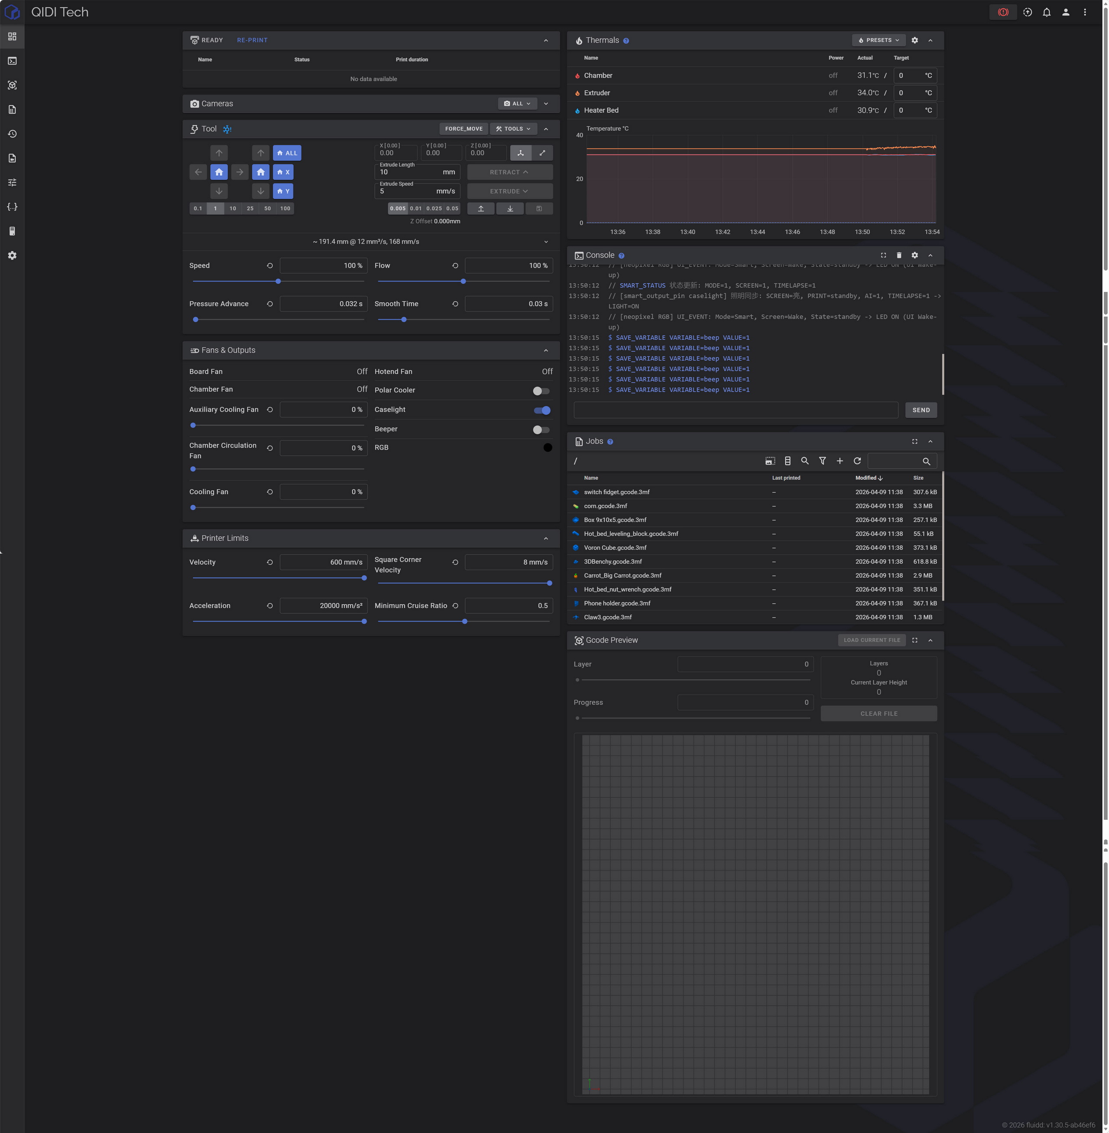This screenshot has width=1109, height=1133.
Task: Home the XY axes
Action: 219,172
